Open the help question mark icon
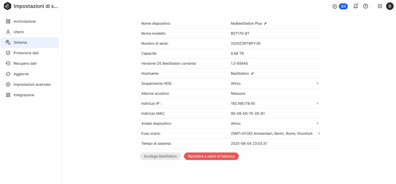 pyautogui.click(x=365, y=6)
